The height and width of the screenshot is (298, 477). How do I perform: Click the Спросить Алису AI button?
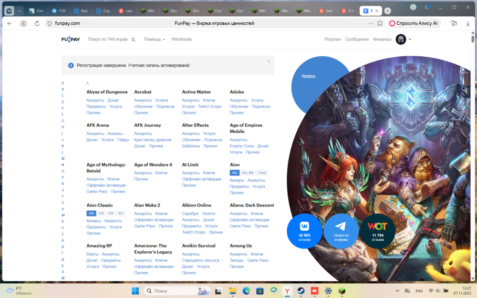[414, 23]
